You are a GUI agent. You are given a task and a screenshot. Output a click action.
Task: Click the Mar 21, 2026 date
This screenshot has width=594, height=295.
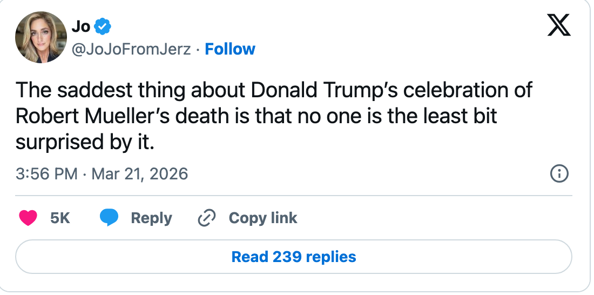[x=140, y=174]
